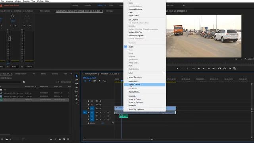Expand the Label submenu

coord(164,73)
